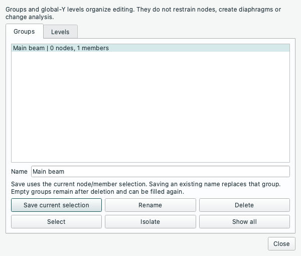
Task: Click the Show all button
Action: coord(244,222)
